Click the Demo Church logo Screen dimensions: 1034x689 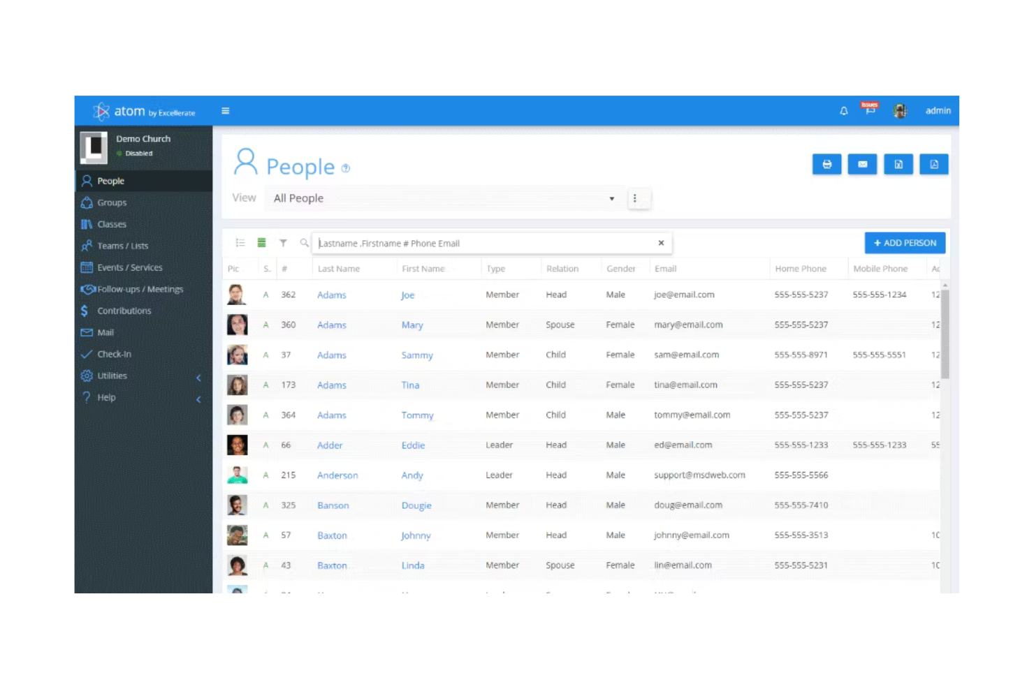coord(94,147)
